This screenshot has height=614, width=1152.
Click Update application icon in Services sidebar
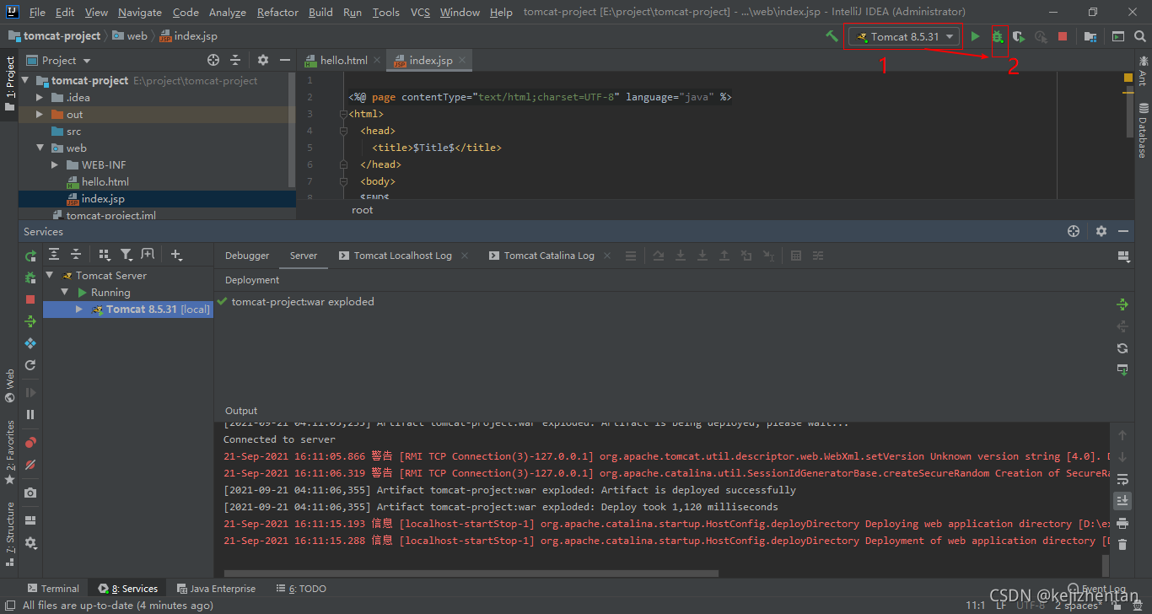(30, 321)
